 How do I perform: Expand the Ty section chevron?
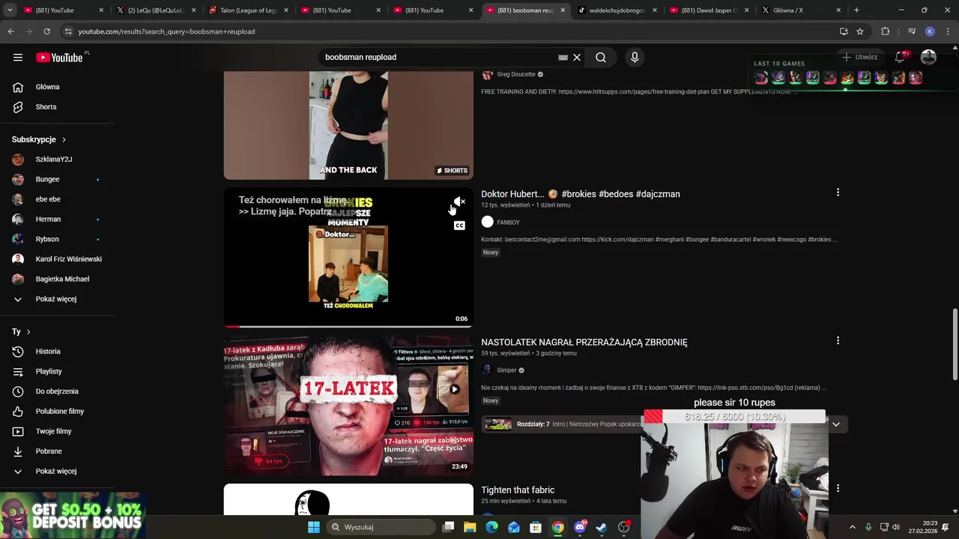28,332
